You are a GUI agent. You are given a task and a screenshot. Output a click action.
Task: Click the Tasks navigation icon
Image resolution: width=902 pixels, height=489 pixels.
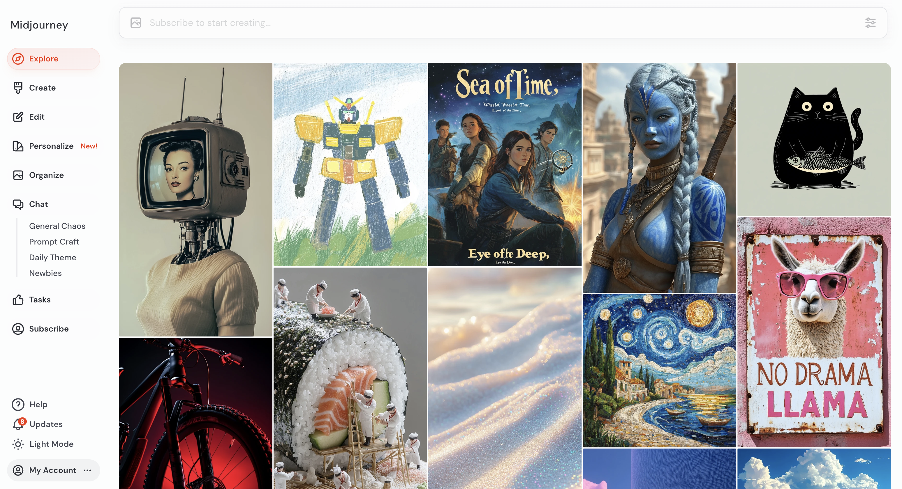[17, 299]
